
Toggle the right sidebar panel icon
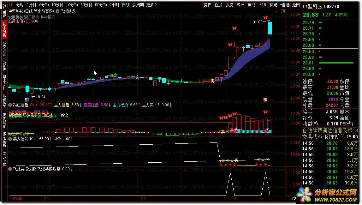(283, 11)
